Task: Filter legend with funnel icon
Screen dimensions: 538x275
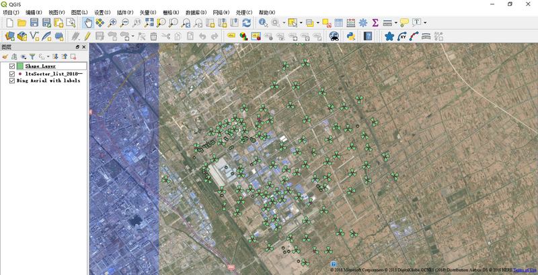Action: pyautogui.click(x=32, y=57)
